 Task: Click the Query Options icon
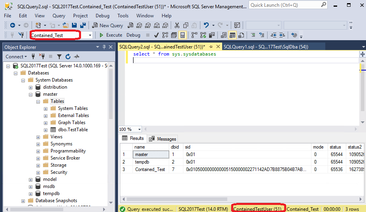174,35
